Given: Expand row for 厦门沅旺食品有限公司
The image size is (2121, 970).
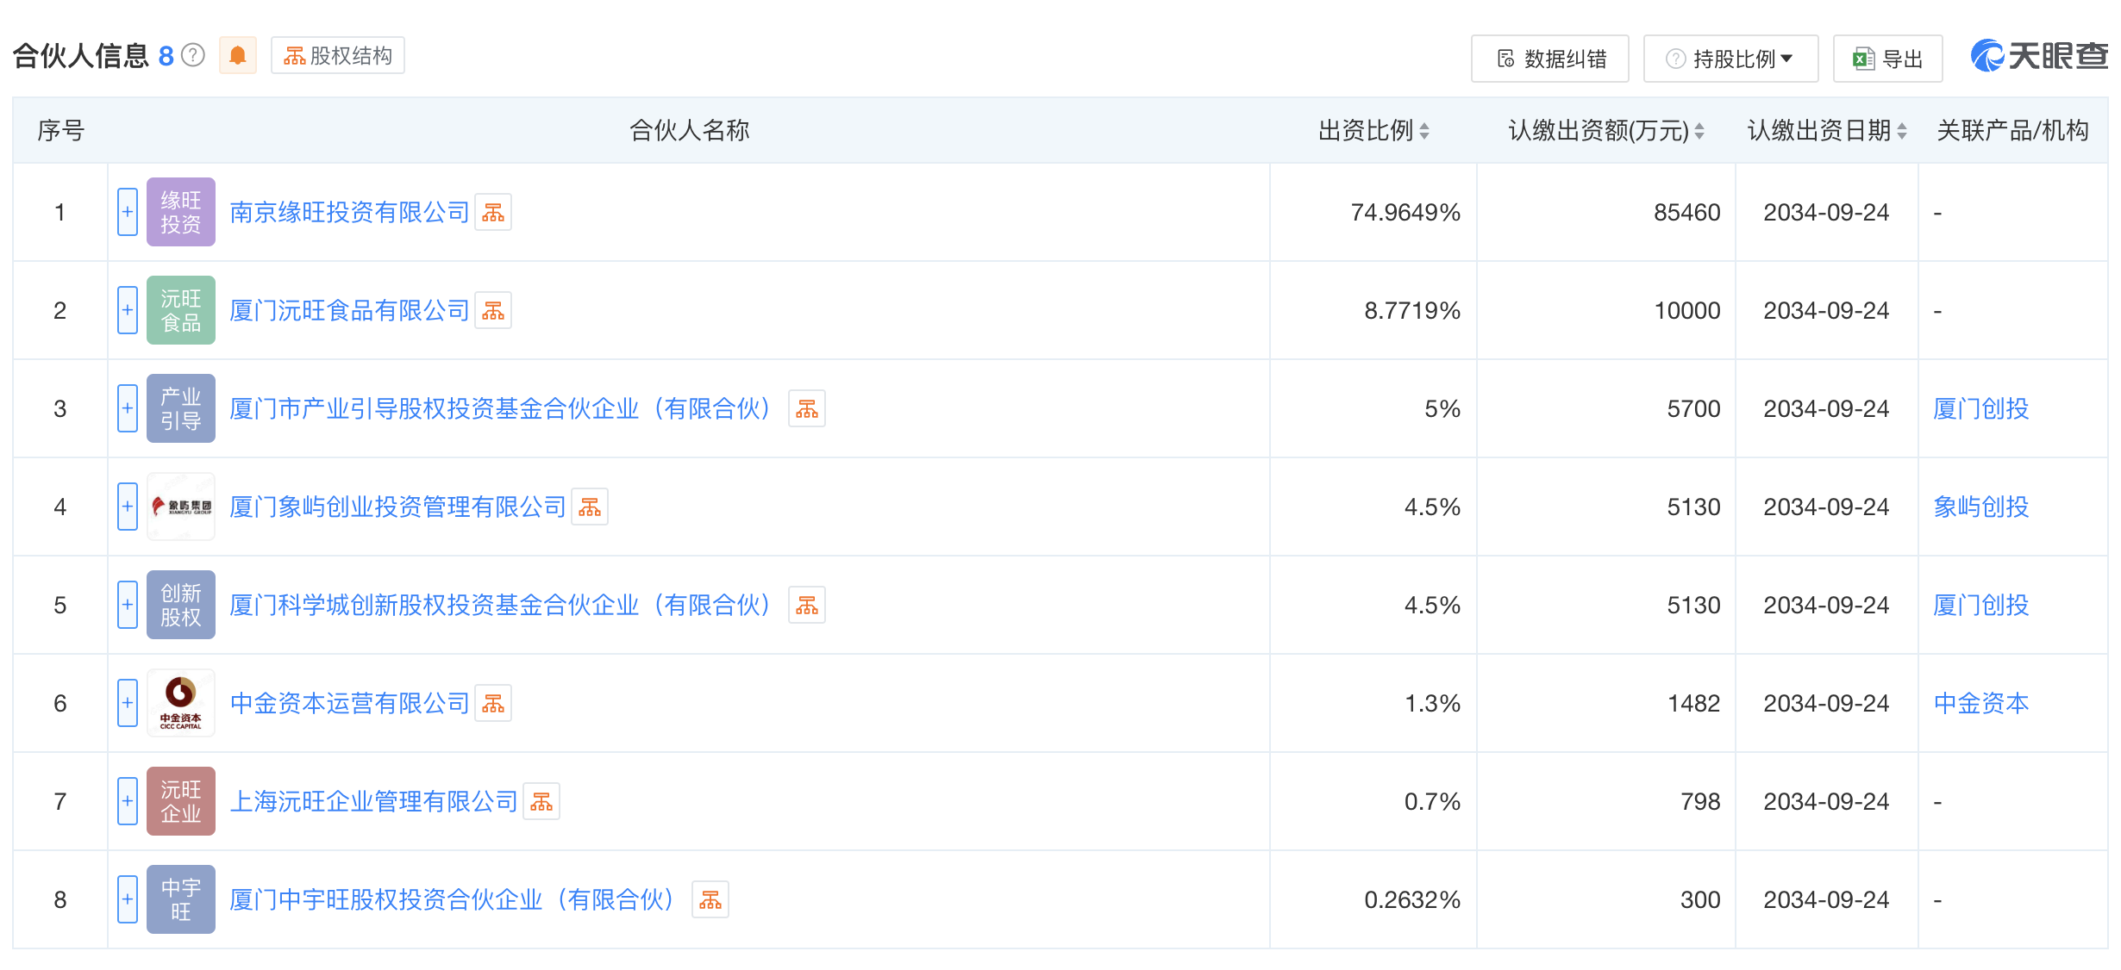Looking at the screenshot, I should [x=128, y=310].
